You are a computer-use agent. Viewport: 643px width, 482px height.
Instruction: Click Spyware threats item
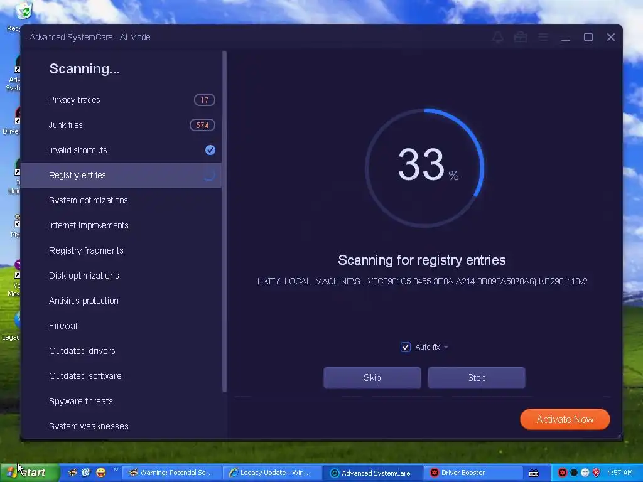click(x=121, y=401)
